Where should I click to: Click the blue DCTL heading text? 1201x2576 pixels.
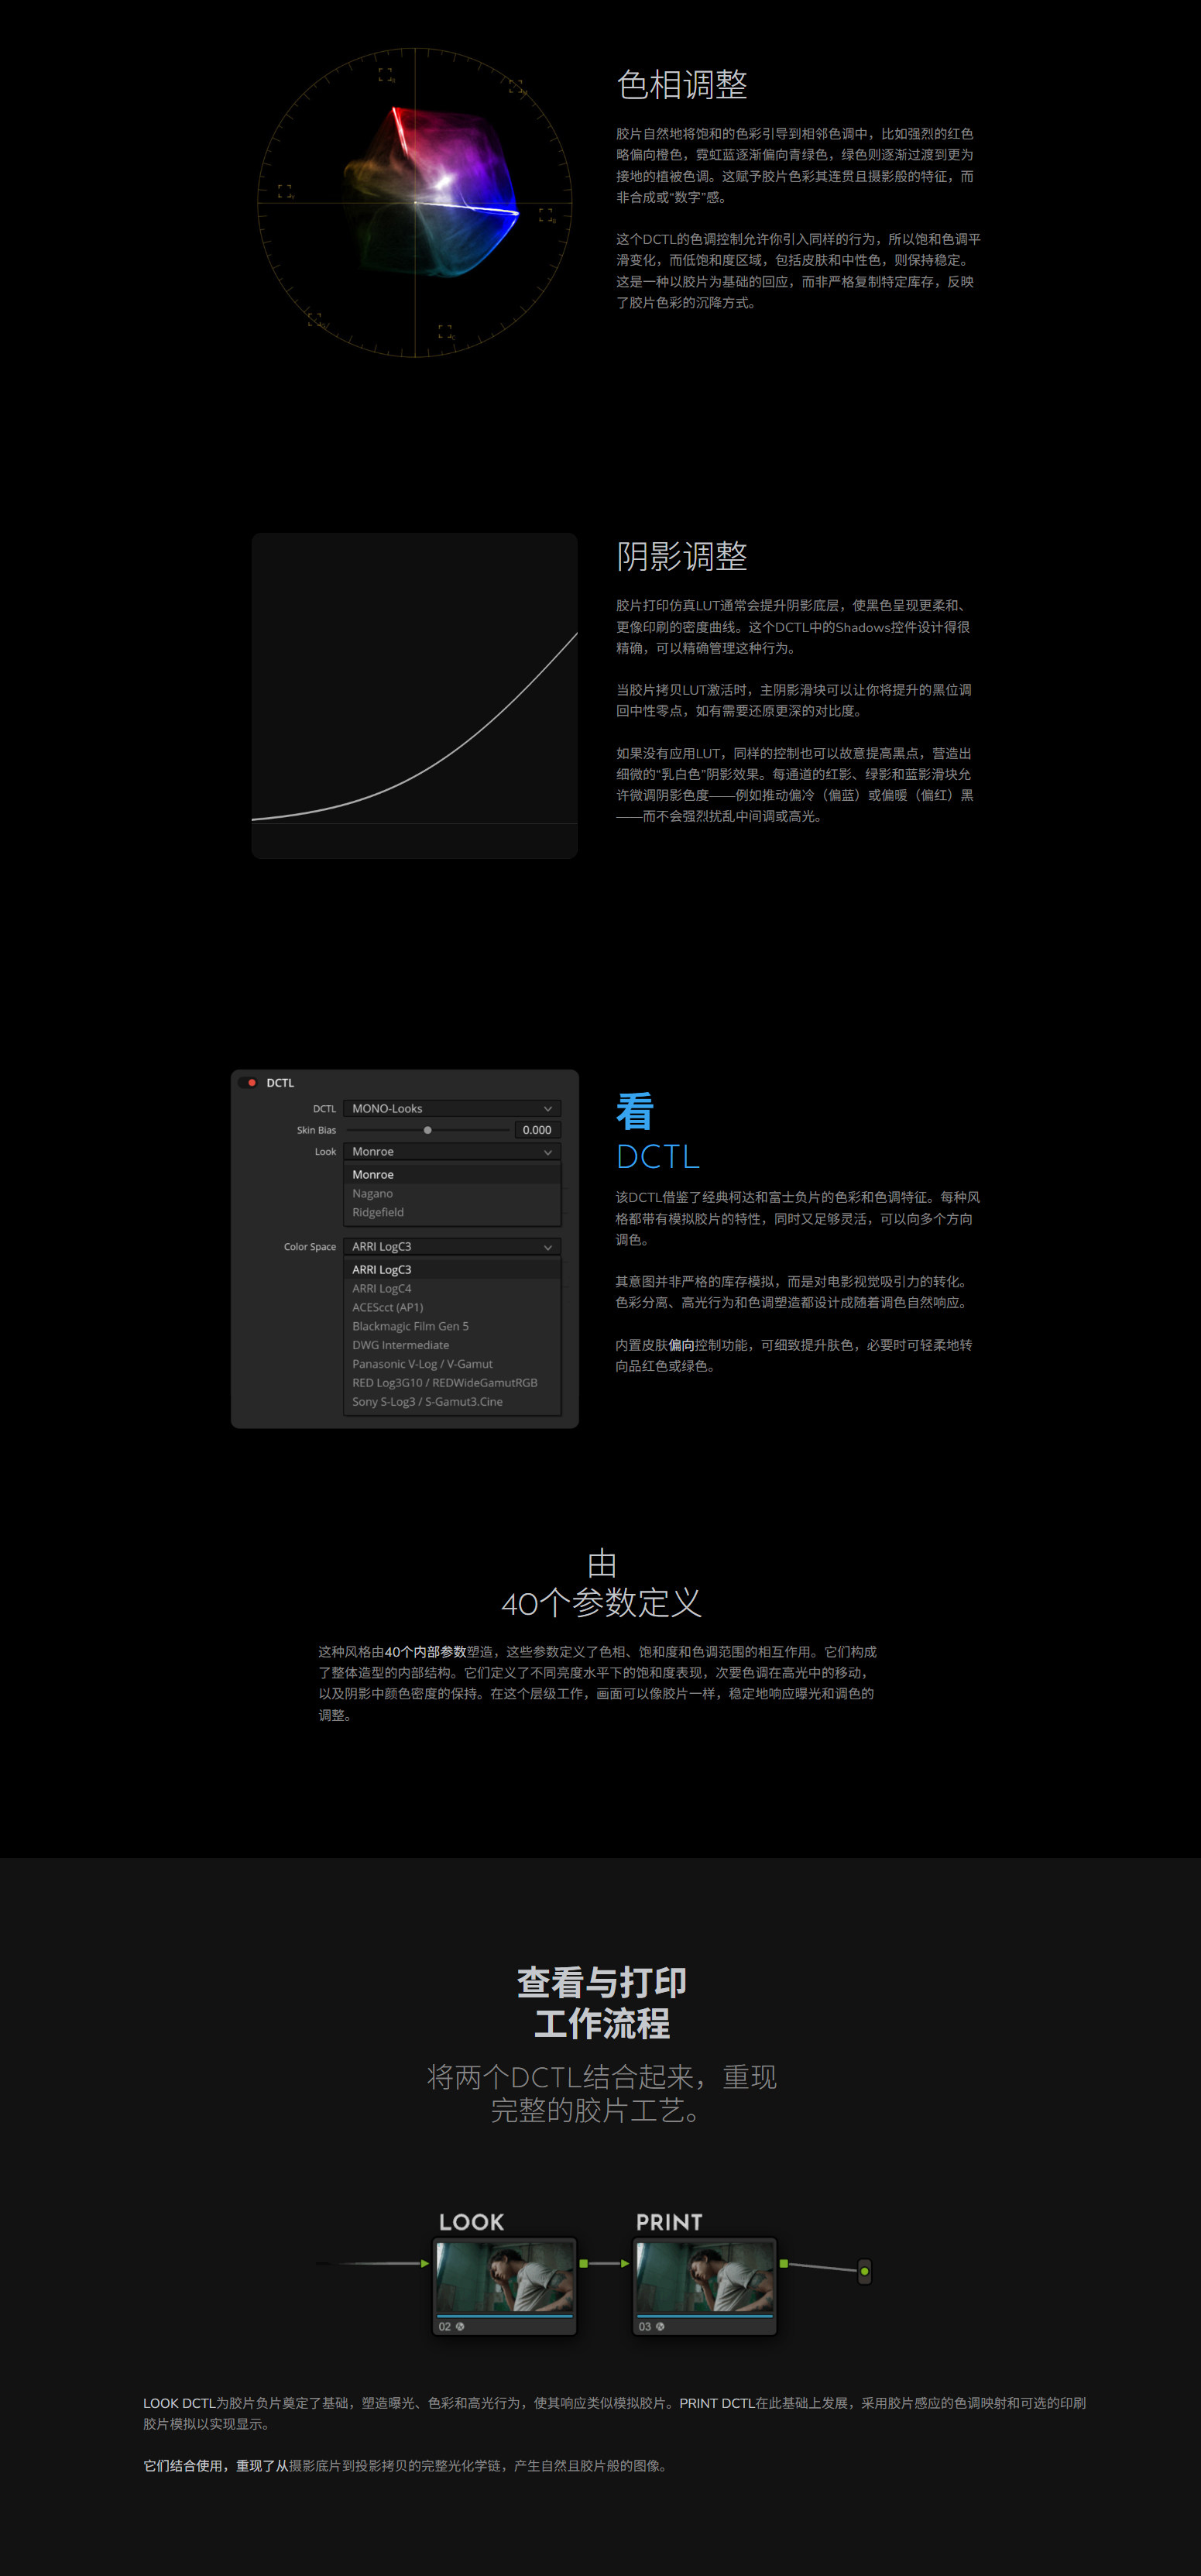click(x=658, y=1157)
